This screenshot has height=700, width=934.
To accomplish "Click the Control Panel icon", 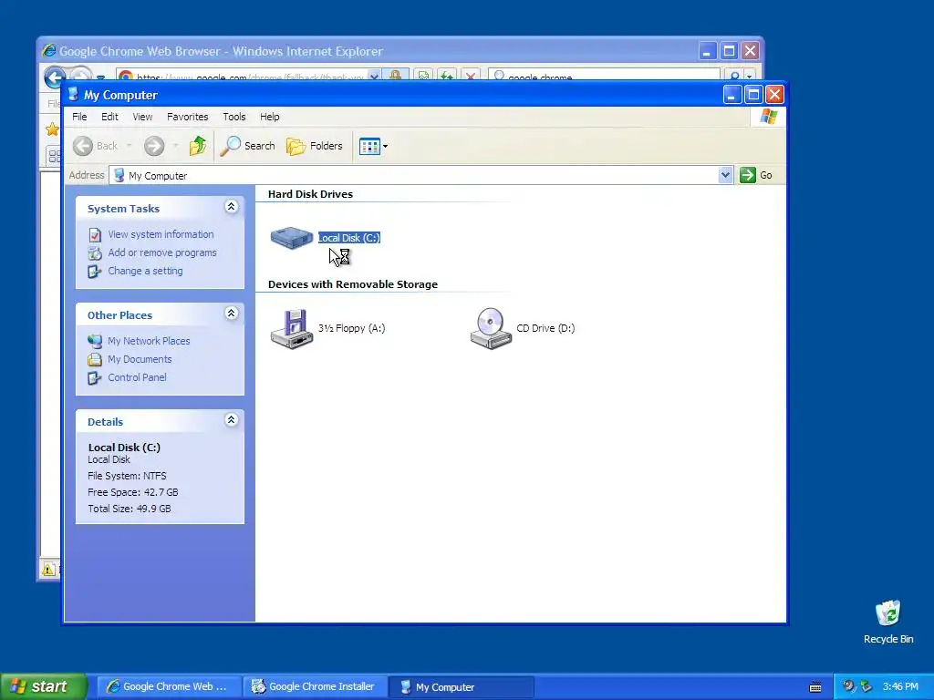I will click(x=95, y=378).
